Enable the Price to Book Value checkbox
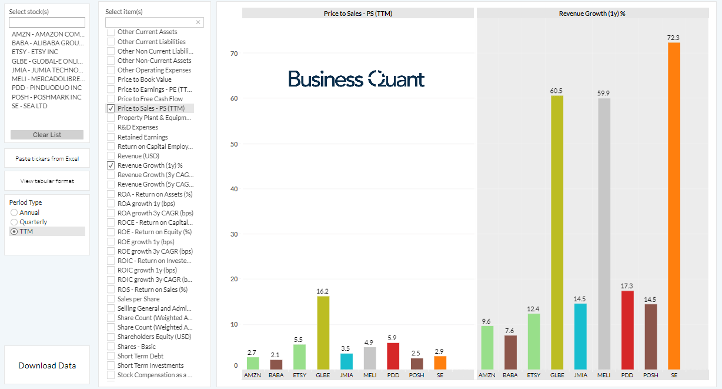Screen dimensions: 722x389 111,79
